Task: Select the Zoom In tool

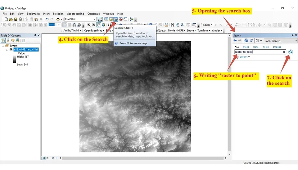Action: click(x=89, y=25)
